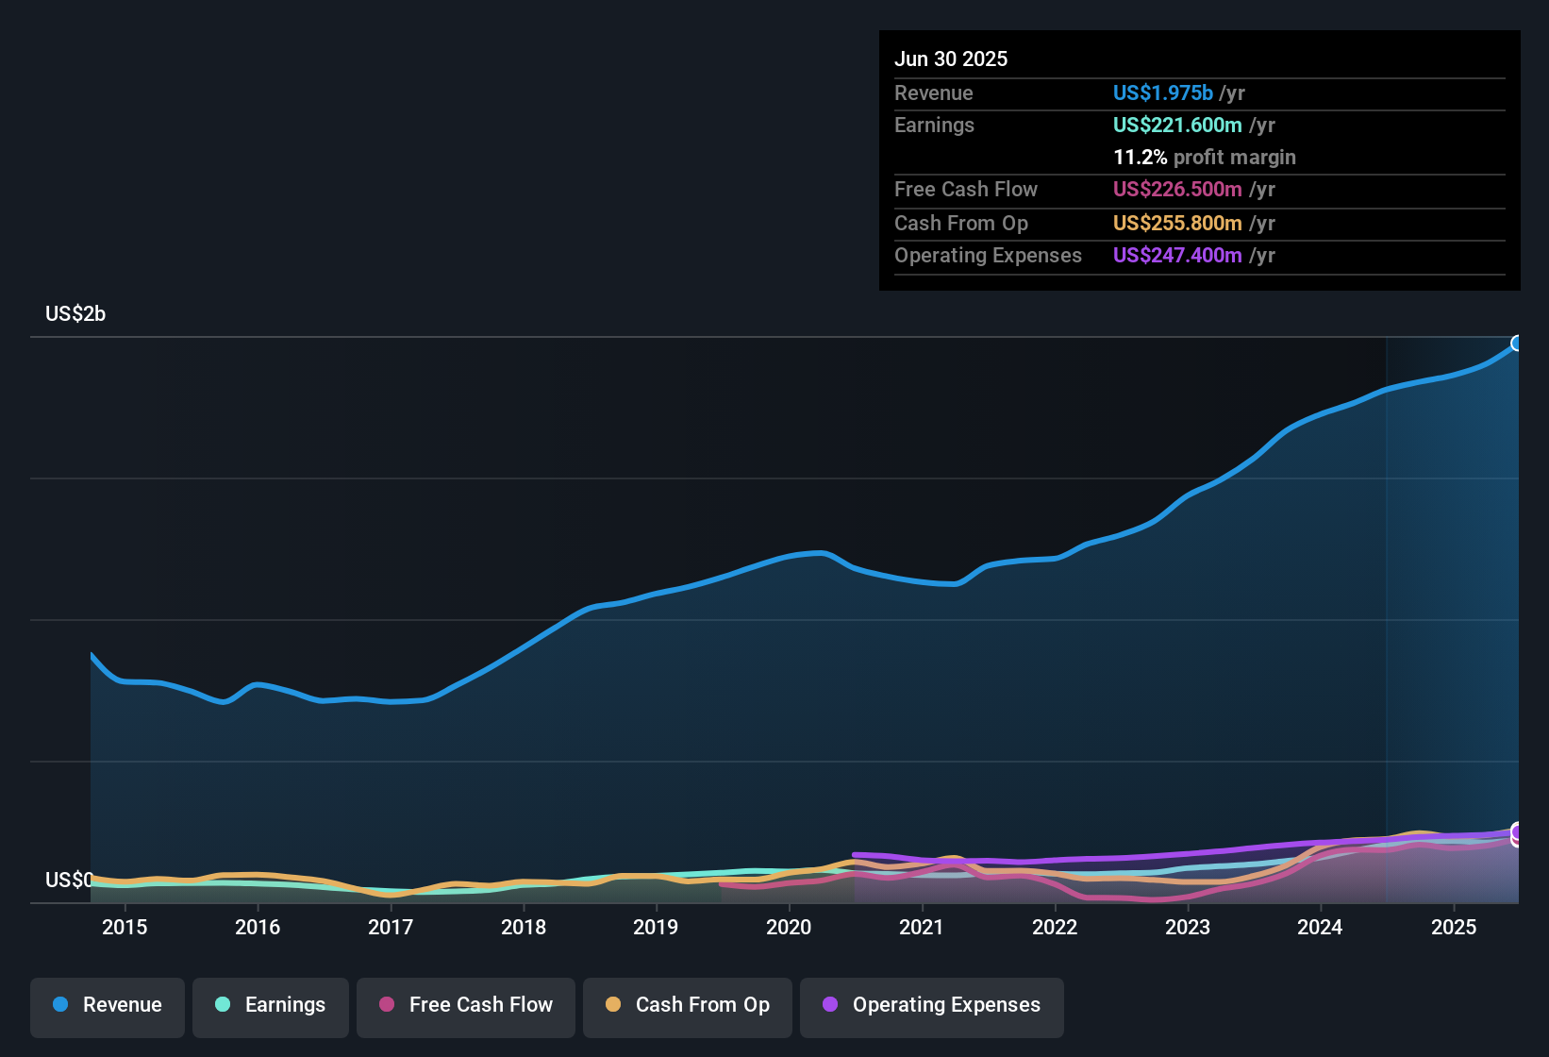1549x1057 pixels.
Task: Select the Revenue endpoint marker on the chart
Action: click(1517, 343)
